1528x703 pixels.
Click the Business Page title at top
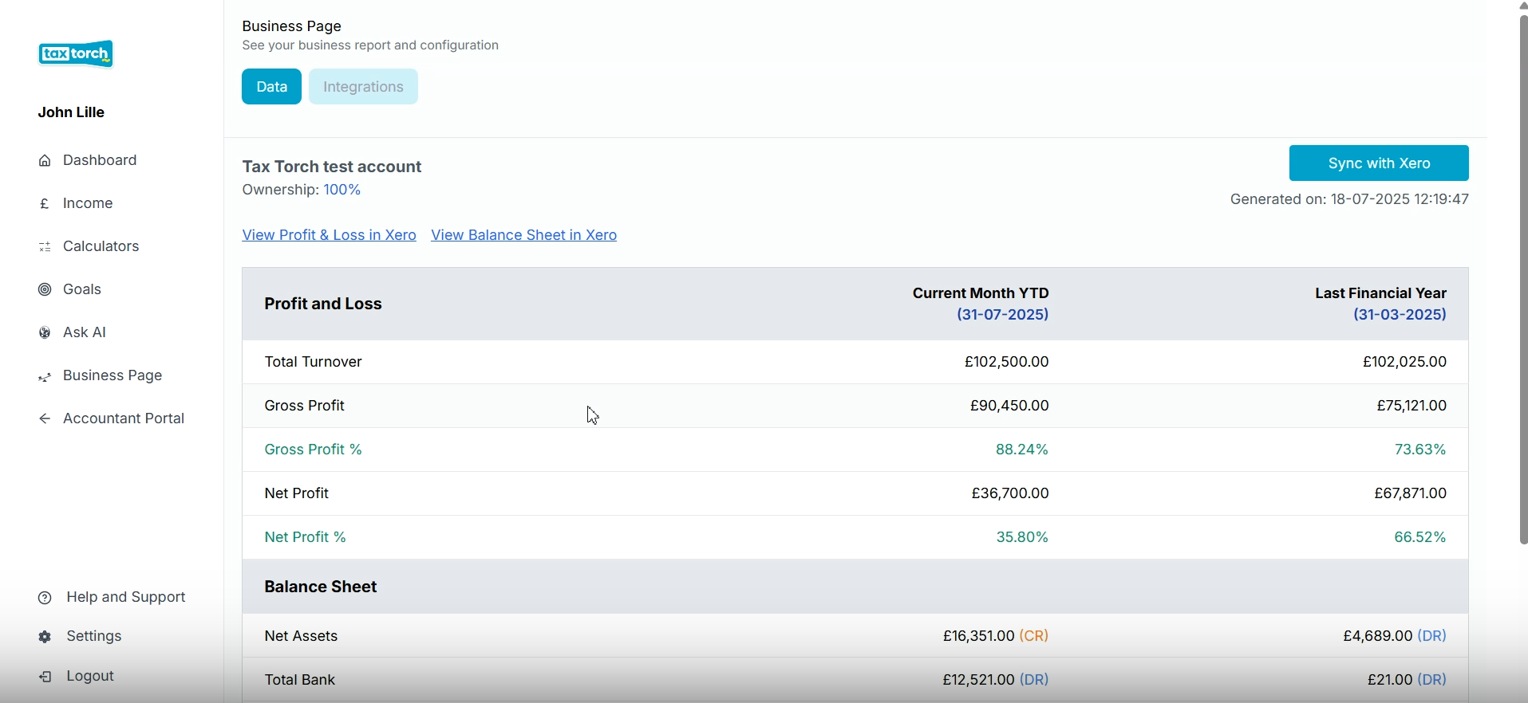(x=292, y=26)
